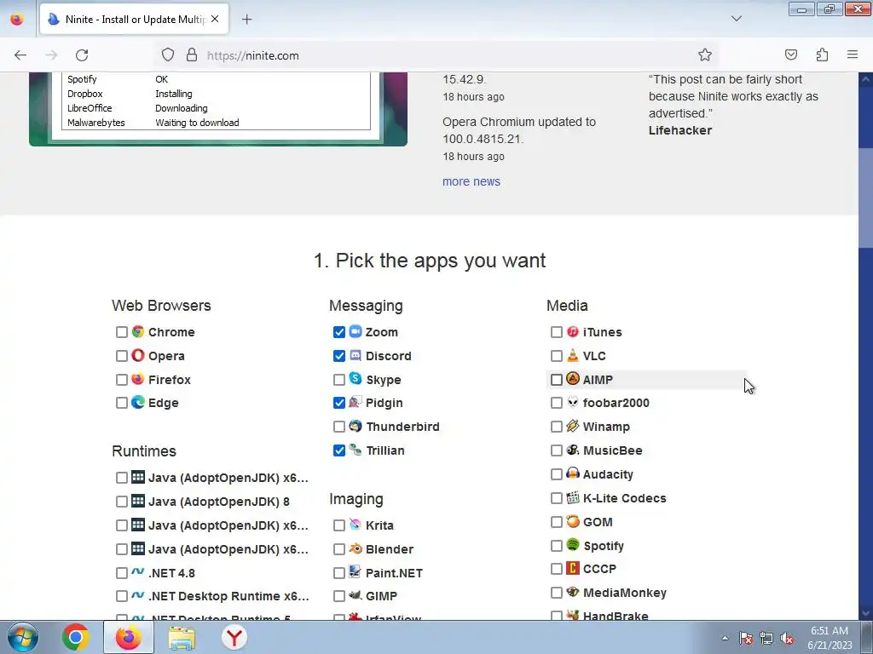Close the Ninite tab
The width and height of the screenshot is (873, 654).
[x=215, y=19]
